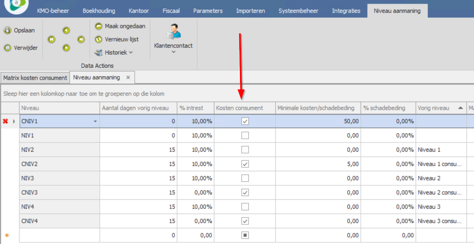This screenshot has height=244, width=474.
Task: Click the previous record arrow icon
Action: [x=66, y=31]
